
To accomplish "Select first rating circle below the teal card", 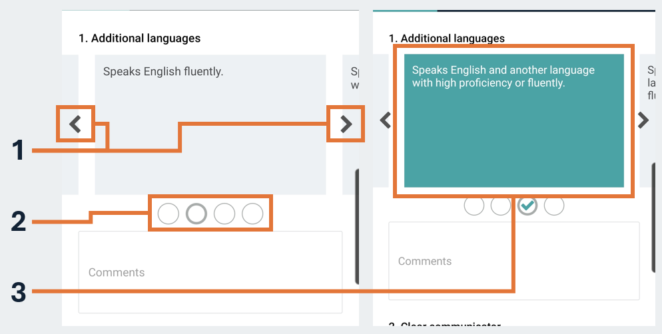I will click(474, 206).
